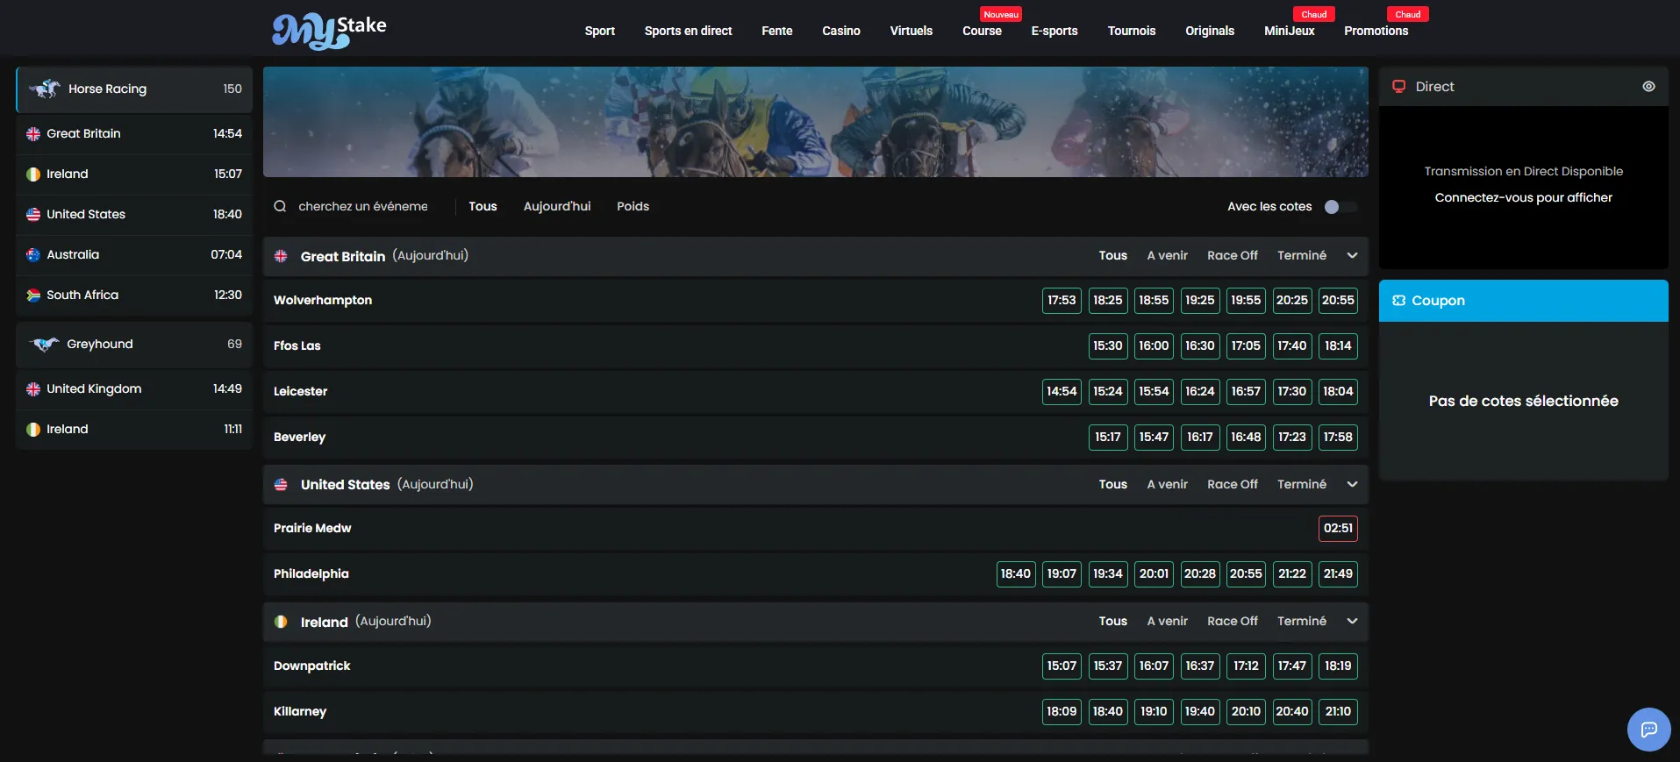
Task: Open the Course menu item
Action: click(982, 31)
